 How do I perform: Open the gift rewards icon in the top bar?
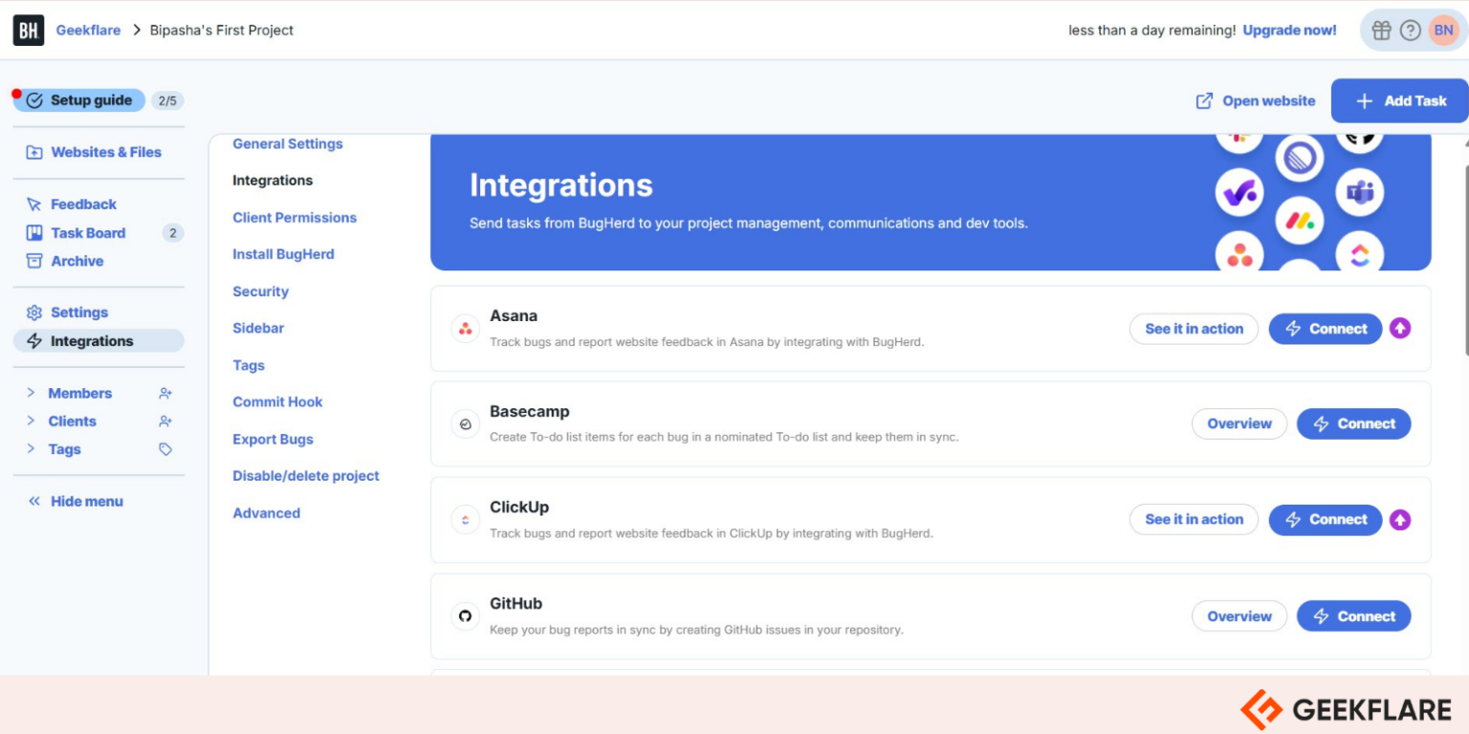click(1381, 30)
